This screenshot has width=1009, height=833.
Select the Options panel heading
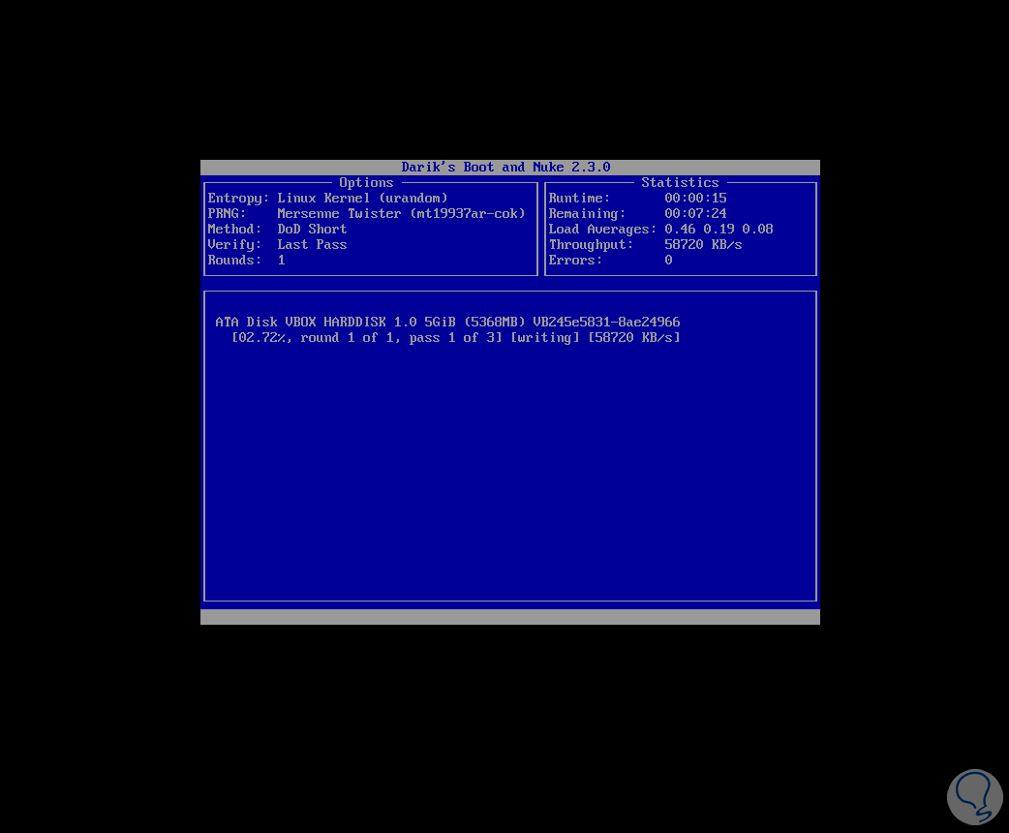366,183
